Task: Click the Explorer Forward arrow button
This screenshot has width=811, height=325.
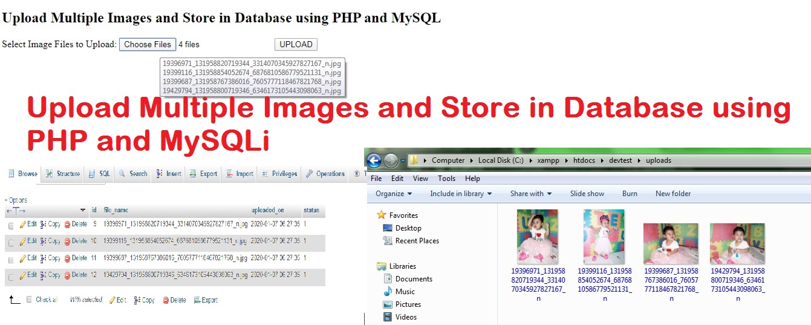Action: tap(391, 160)
